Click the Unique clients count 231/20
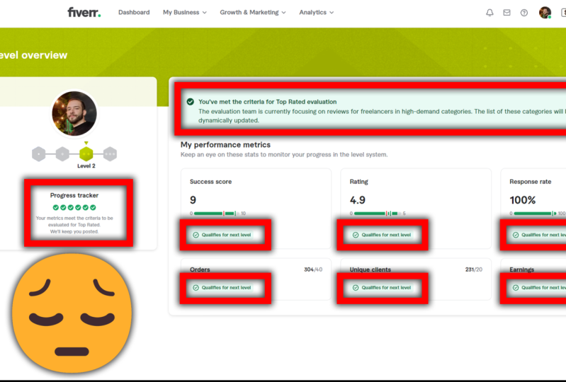566x382 pixels. point(474,270)
